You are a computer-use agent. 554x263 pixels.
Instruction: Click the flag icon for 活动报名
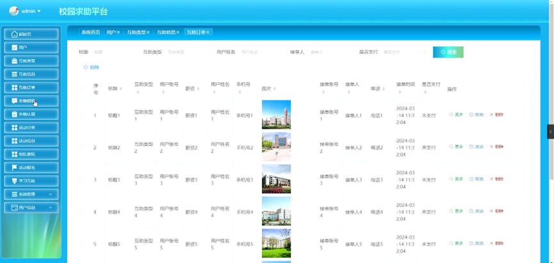click(14, 167)
